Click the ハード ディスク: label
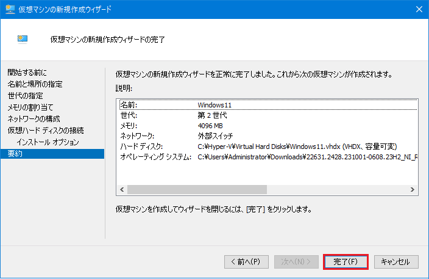The height and width of the screenshot is (279, 429). (141, 147)
